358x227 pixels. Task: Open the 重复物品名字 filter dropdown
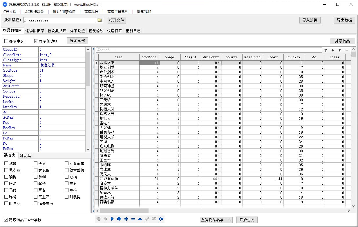click(x=216, y=220)
